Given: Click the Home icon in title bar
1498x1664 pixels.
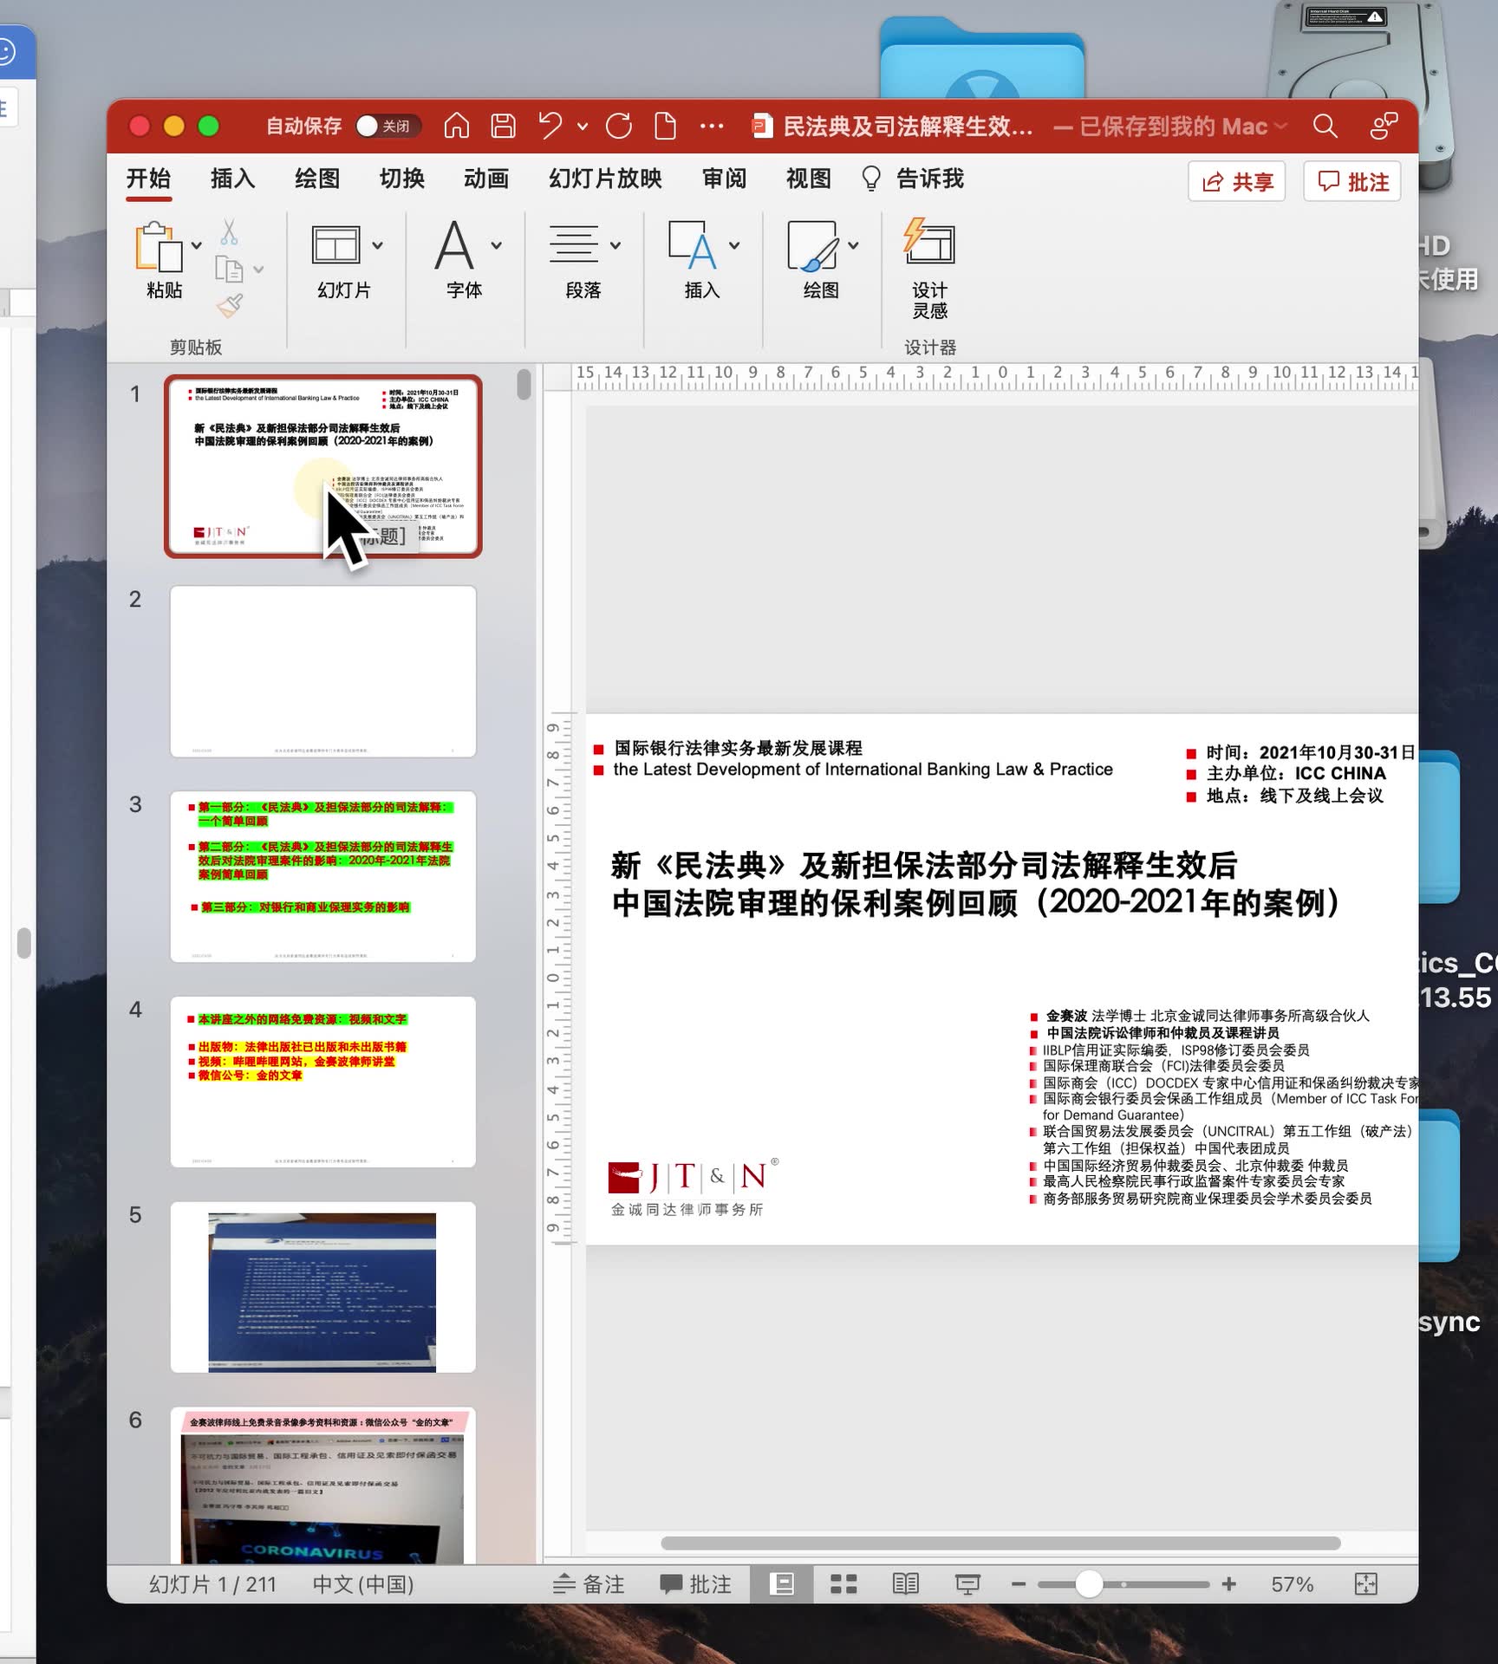Looking at the screenshot, I should pos(457,127).
